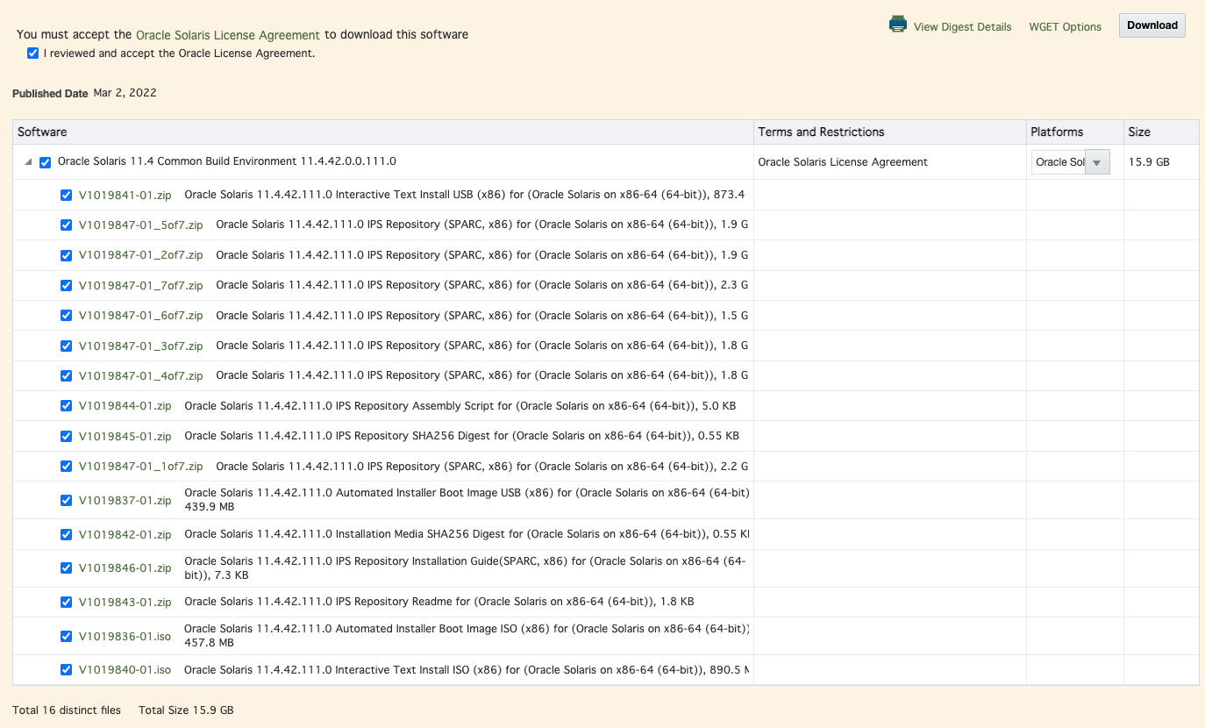Open View Digest Details link
Screen dimensions: 1205x728
[x=962, y=27]
